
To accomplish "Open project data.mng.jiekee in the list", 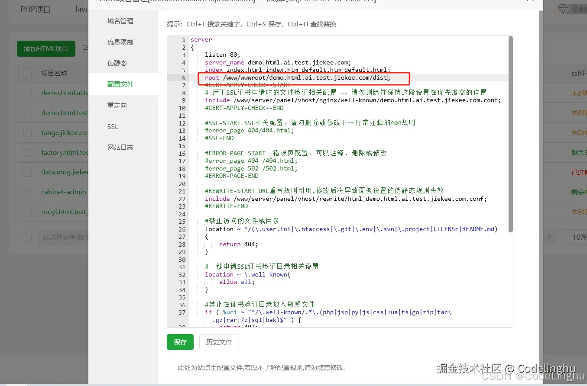I will pyautogui.click(x=65, y=172).
